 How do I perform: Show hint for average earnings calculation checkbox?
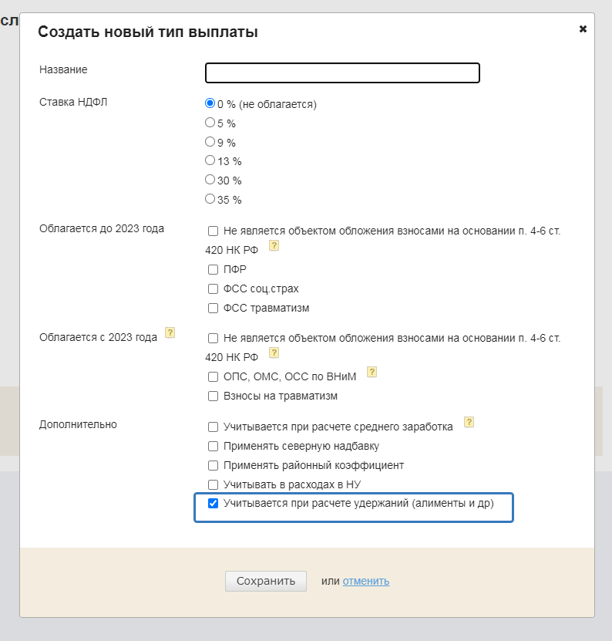(x=469, y=422)
